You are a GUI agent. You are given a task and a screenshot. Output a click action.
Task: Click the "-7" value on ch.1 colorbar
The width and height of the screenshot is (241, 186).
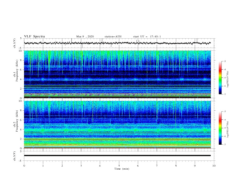click(x=224, y=94)
